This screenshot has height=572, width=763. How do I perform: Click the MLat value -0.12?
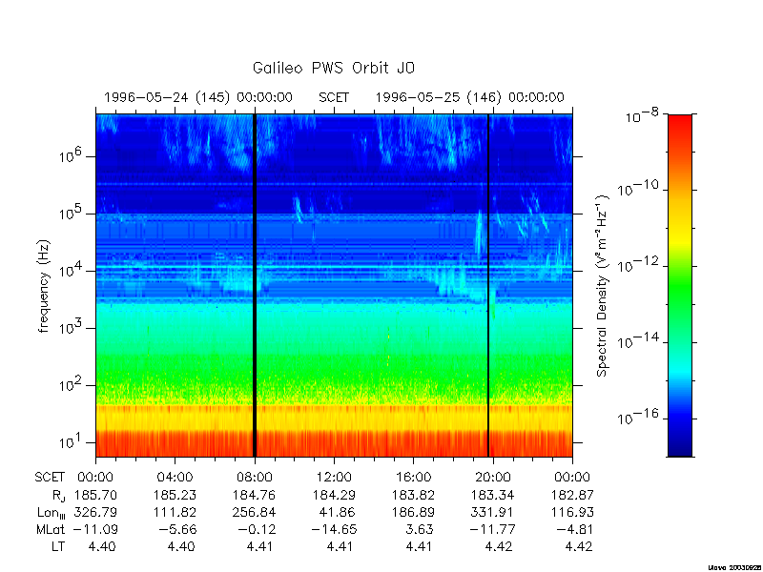(x=258, y=529)
